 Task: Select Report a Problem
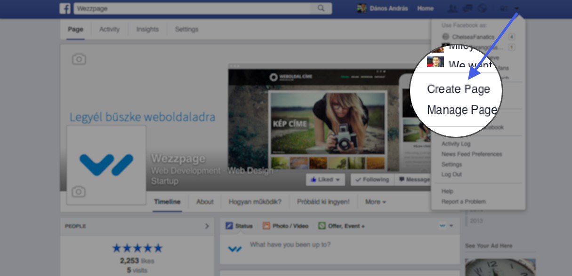(464, 202)
